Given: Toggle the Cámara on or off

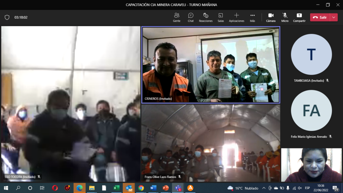Looking at the screenshot, I should coord(271,17).
